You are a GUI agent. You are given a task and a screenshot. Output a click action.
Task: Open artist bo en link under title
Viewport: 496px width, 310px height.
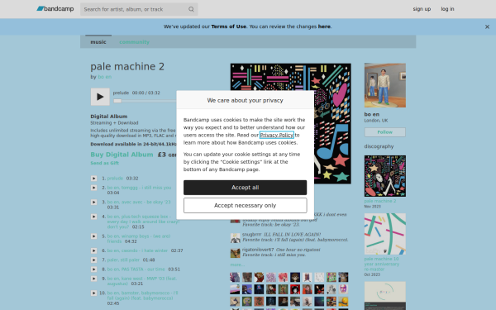(x=105, y=77)
